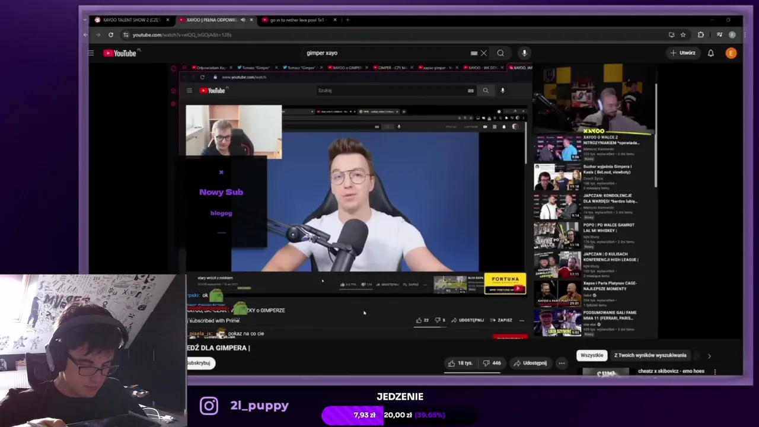
Task: Run search with the magnifying glass button
Action: [500, 53]
